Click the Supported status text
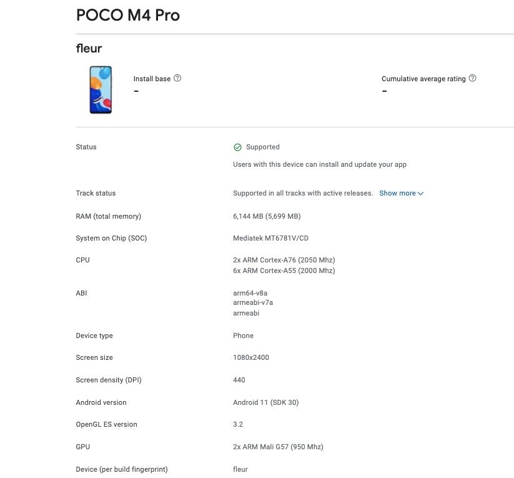514x478 pixels. (x=263, y=147)
